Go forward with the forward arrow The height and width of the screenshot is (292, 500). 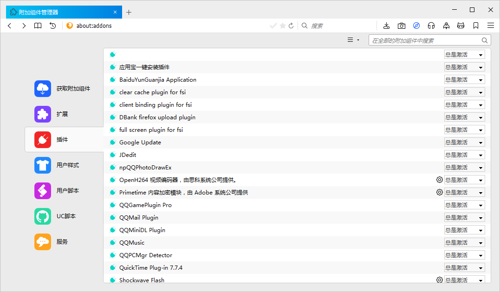[24, 26]
